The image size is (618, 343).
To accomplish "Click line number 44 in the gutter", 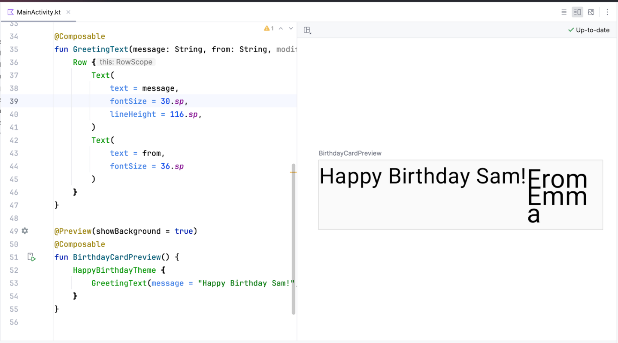I will coord(14,166).
